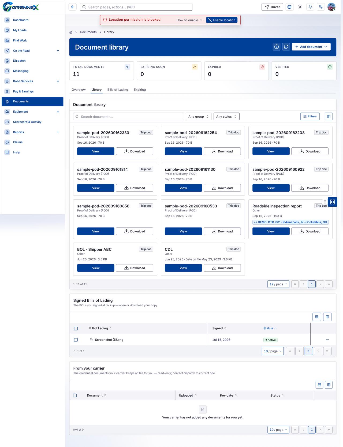Open the settings sliders icon in header
343x447 pixels.
tap(321, 7)
